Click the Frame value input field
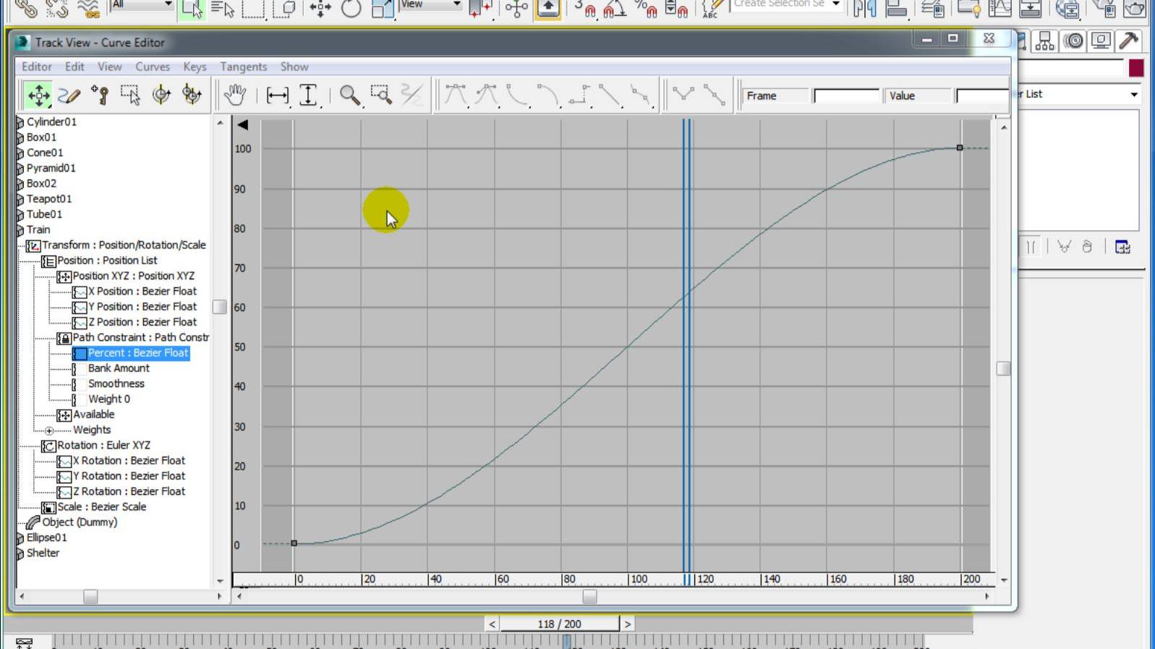 point(845,96)
